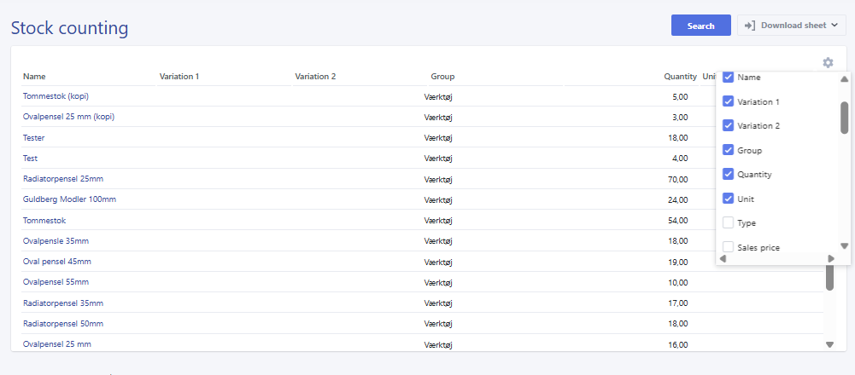Uncheck the Variation 1 column checkbox
This screenshot has height=375, width=855.
pos(729,101)
